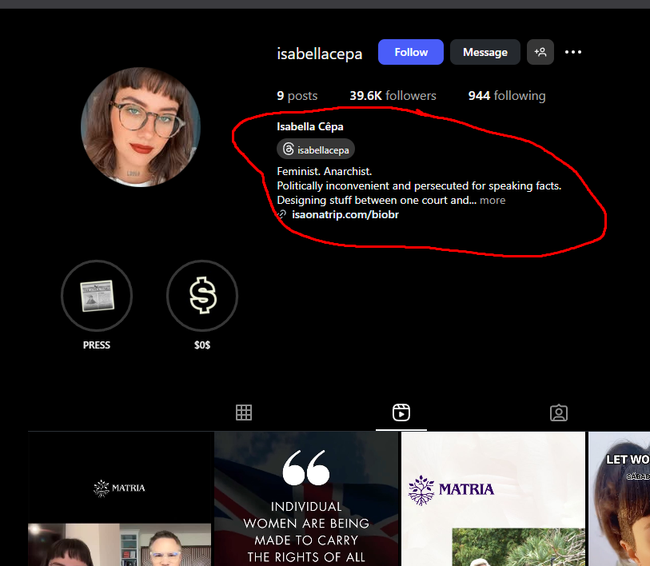The width and height of the screenshot is (650, 566).
Task: Click the display name Isabella Cêpa
Action: pos(310,126)
